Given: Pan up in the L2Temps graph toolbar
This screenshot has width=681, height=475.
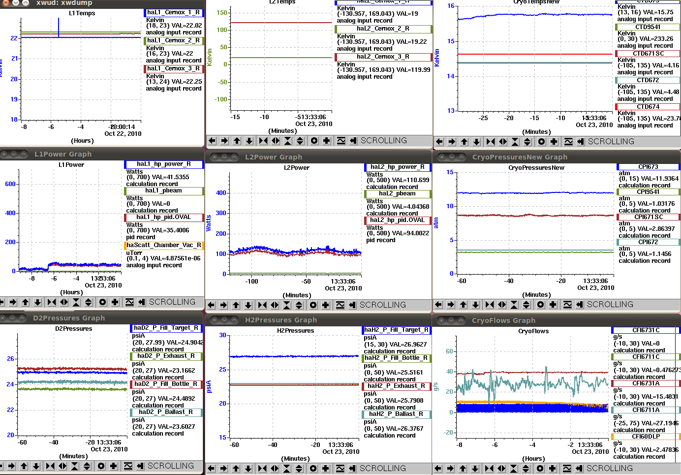Looking at the screenshot, I should 237,141.
